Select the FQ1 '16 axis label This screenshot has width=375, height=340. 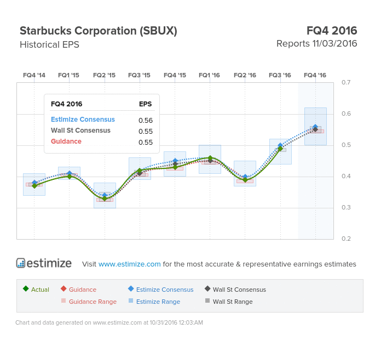[x=209, y=75]
